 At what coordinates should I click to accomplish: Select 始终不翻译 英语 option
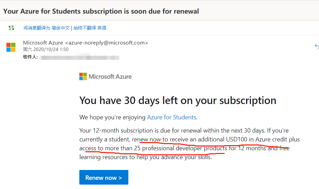(x=90, y=28)
